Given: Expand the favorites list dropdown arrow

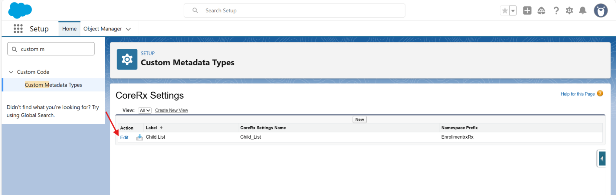Looking at the screenshot, I should click(513, 11).
